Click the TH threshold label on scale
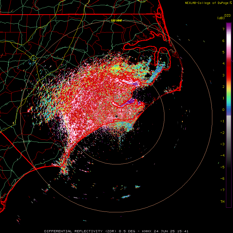233x233 pixels. [222, 202]
